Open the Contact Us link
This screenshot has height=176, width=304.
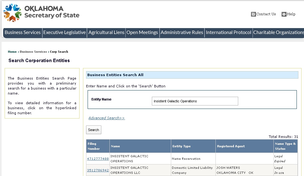266,14
